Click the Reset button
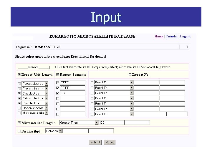212x159 pixels. [x=110, y=143]
